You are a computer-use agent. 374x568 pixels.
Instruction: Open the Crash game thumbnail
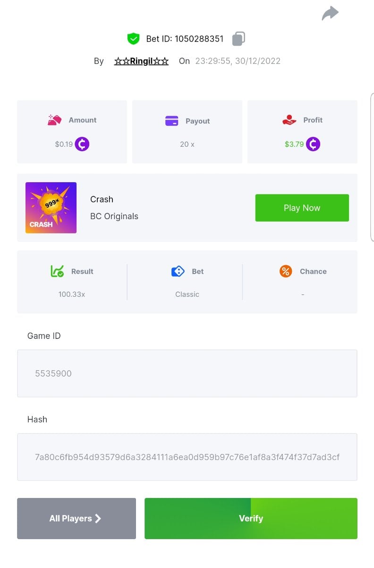click(51, 208)
